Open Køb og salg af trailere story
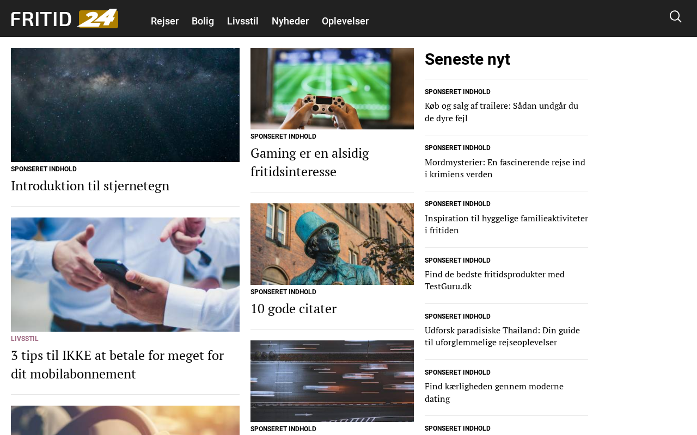The width and height of the screenshot is (697, 435). 502,112
